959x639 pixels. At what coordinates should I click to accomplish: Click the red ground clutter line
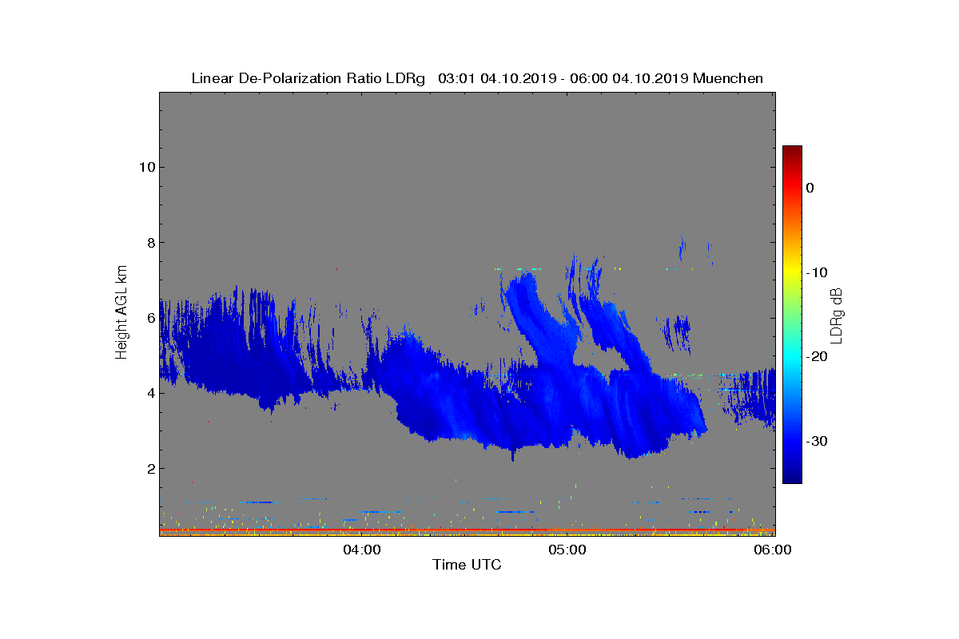tap(467, 530)
